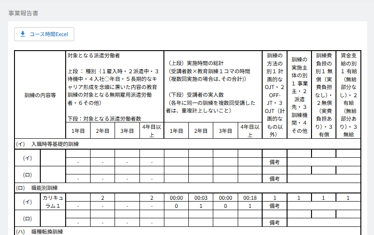This screenshot has width=374, height=235.
Task: Click the (イ) 入職時等基礎的訓練 section row
Action: 188,144
